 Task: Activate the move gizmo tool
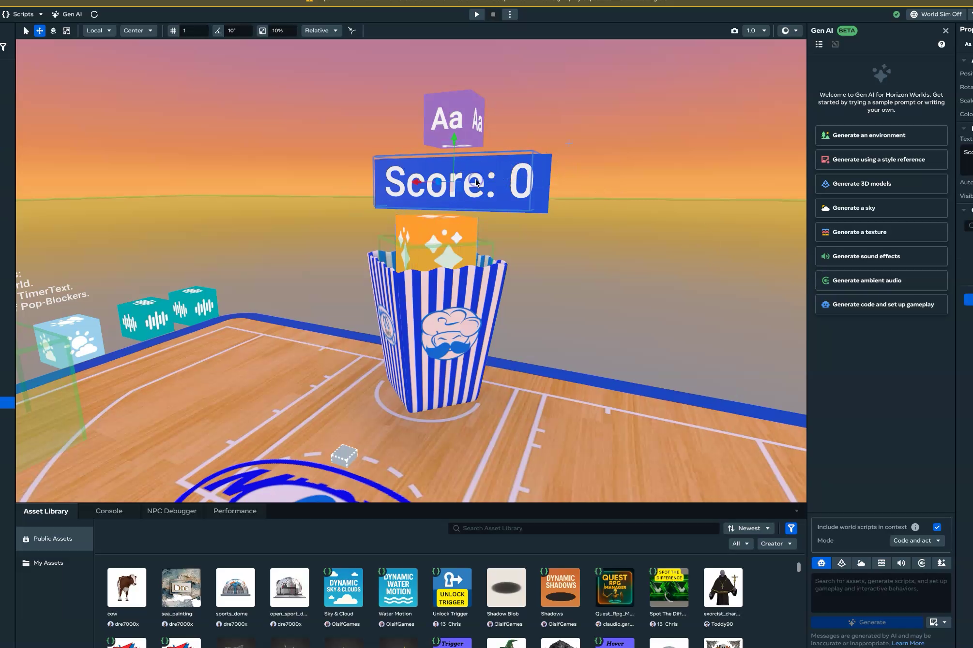(40, 30)
